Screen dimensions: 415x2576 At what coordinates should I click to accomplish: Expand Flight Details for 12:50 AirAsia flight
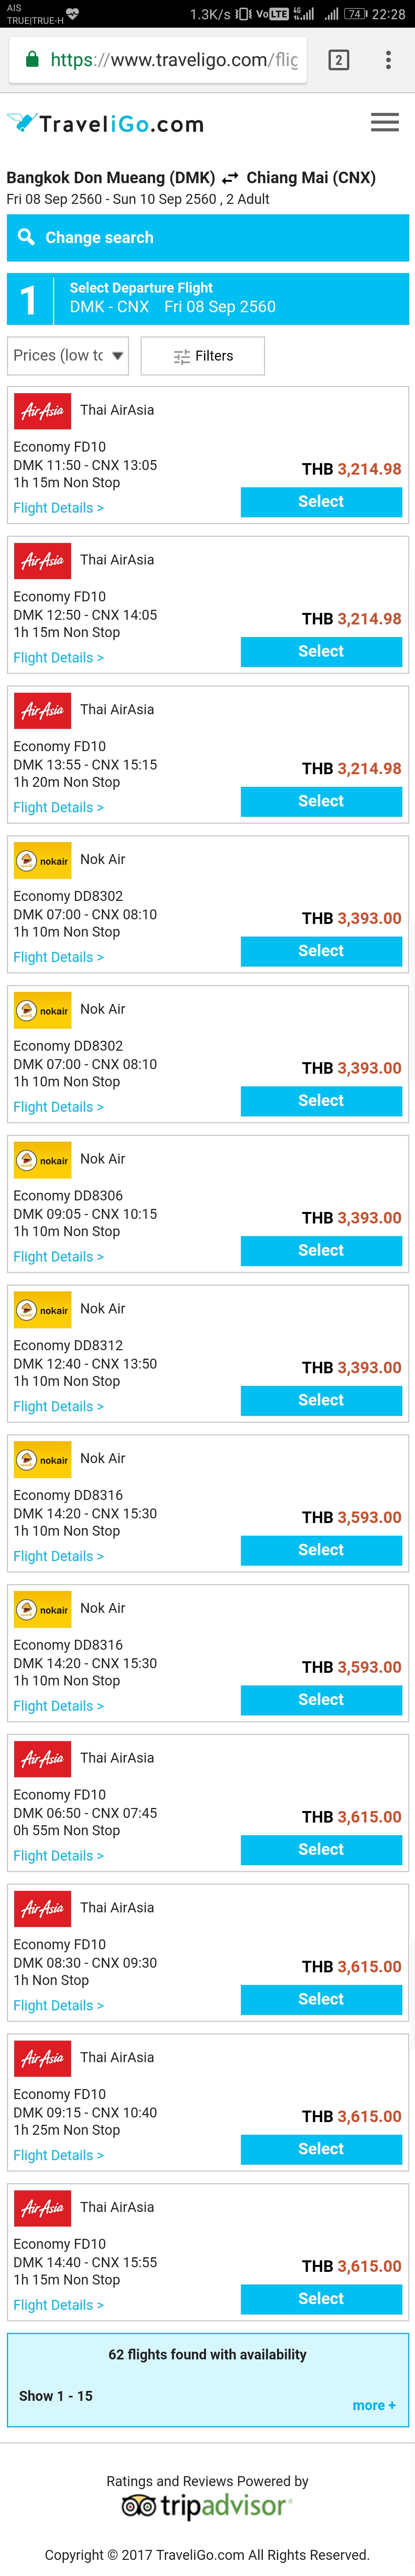(58, 658)
